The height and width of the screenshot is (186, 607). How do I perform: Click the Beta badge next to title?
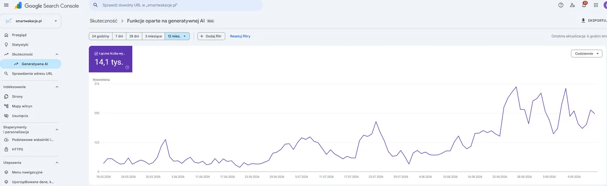point(211,21)
